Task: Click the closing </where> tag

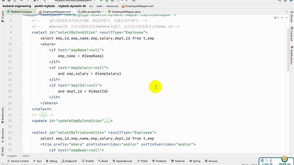Action: pos(49,103)
